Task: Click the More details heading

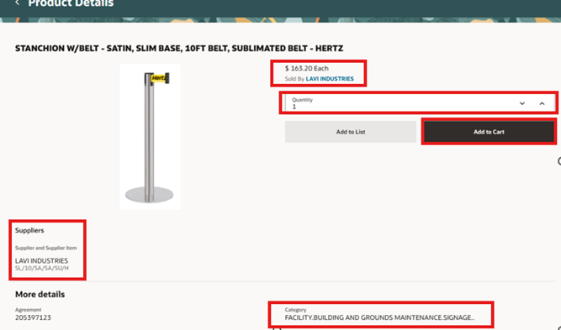Action: tap(40, 294)
